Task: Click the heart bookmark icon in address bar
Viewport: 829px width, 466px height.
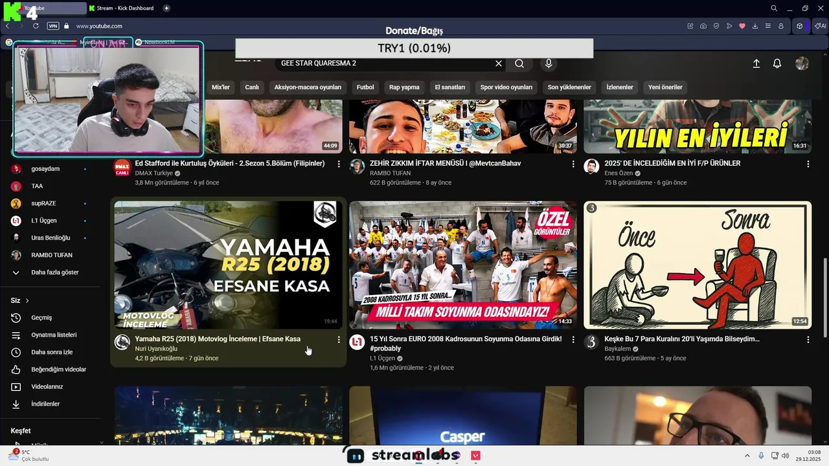Action: click(742, 26)
